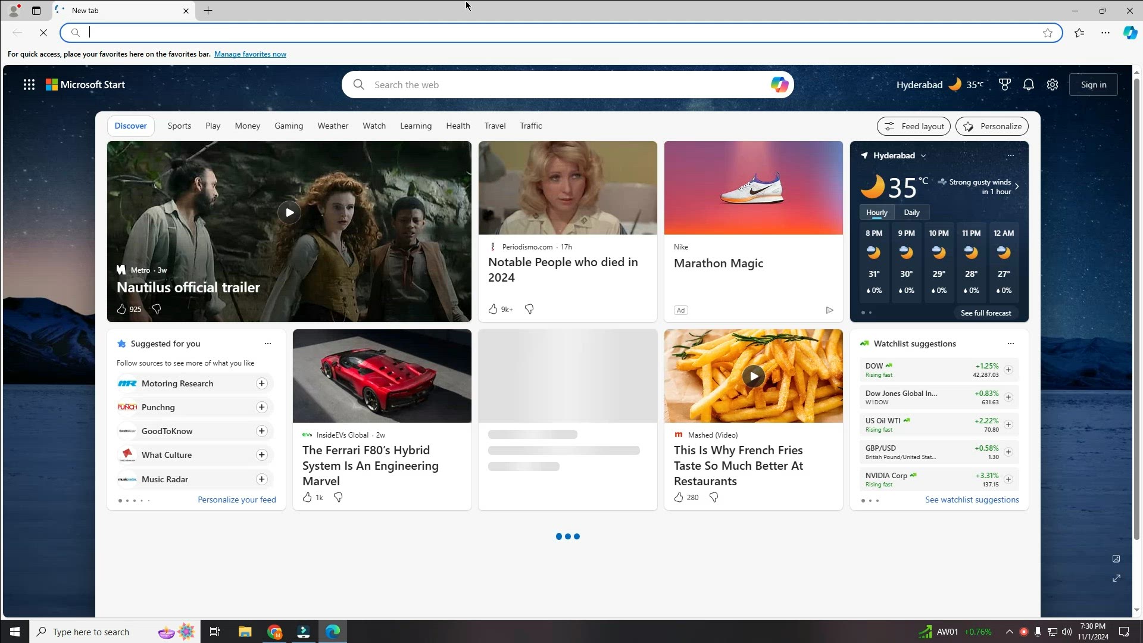Open the Copilot icon in Edge toolbar
Viewport: 1143px width, 643px height.
(1129, 33)
